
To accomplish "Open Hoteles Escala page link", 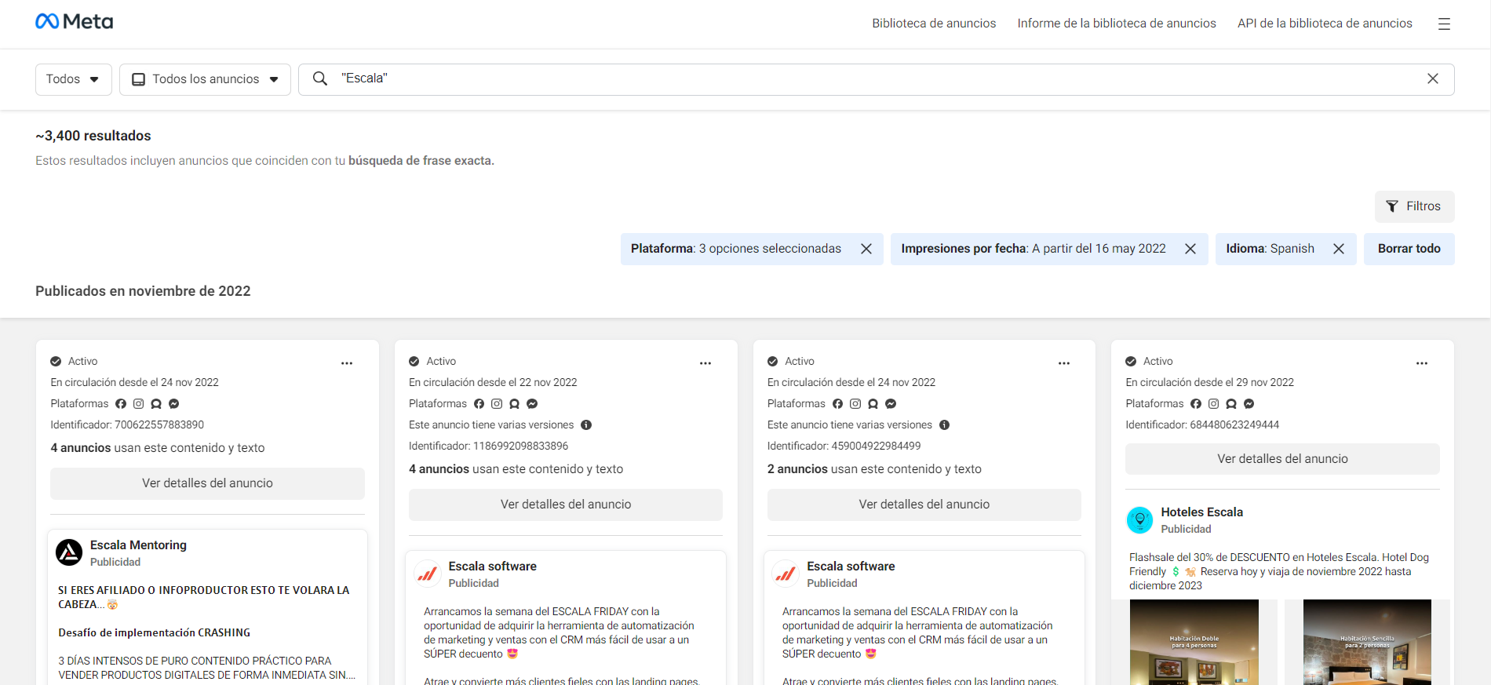I will 1201,512.
